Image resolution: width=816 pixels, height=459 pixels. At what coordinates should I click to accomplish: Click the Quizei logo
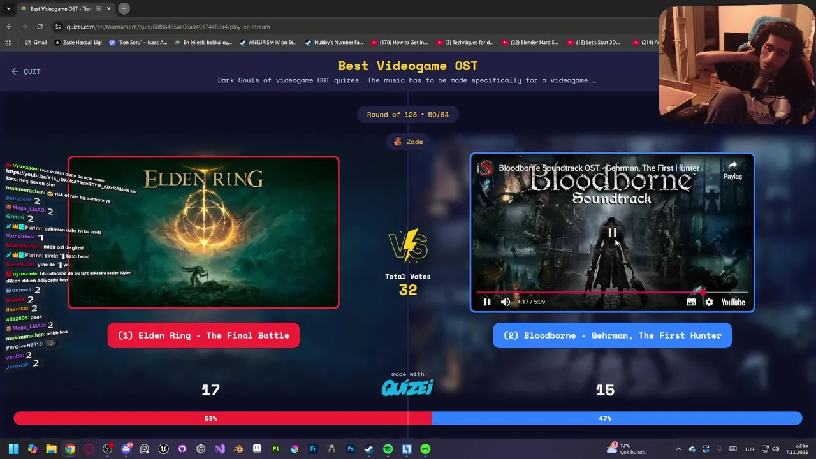[x=407, y=387]
